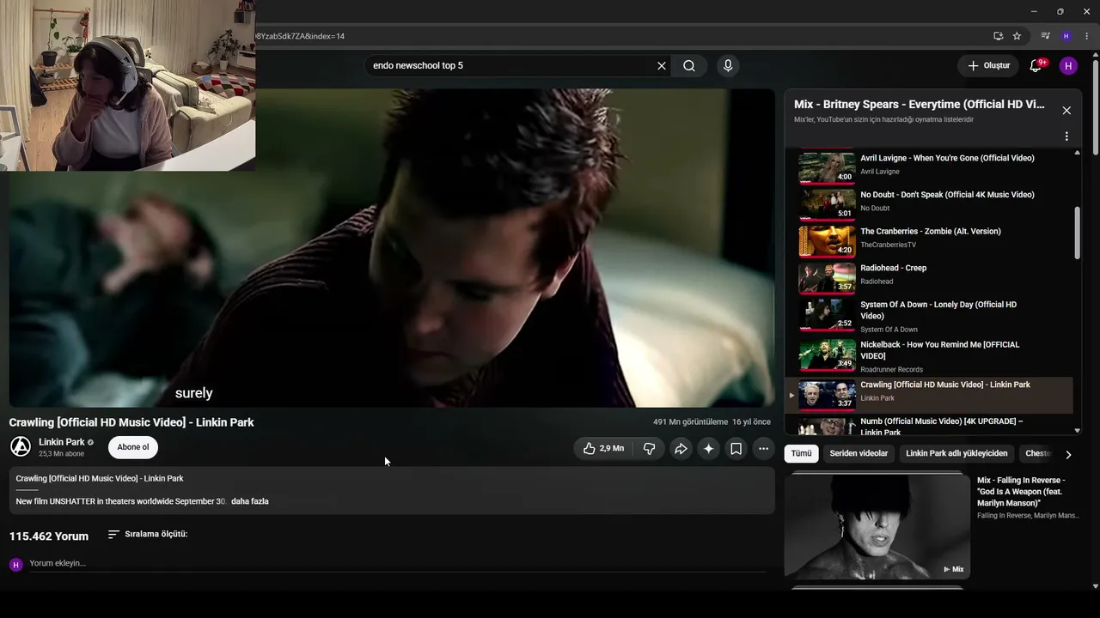Start voice search with the microphone icon
This screenshot has width=1100, height=618.
click(x=728, y=66)
